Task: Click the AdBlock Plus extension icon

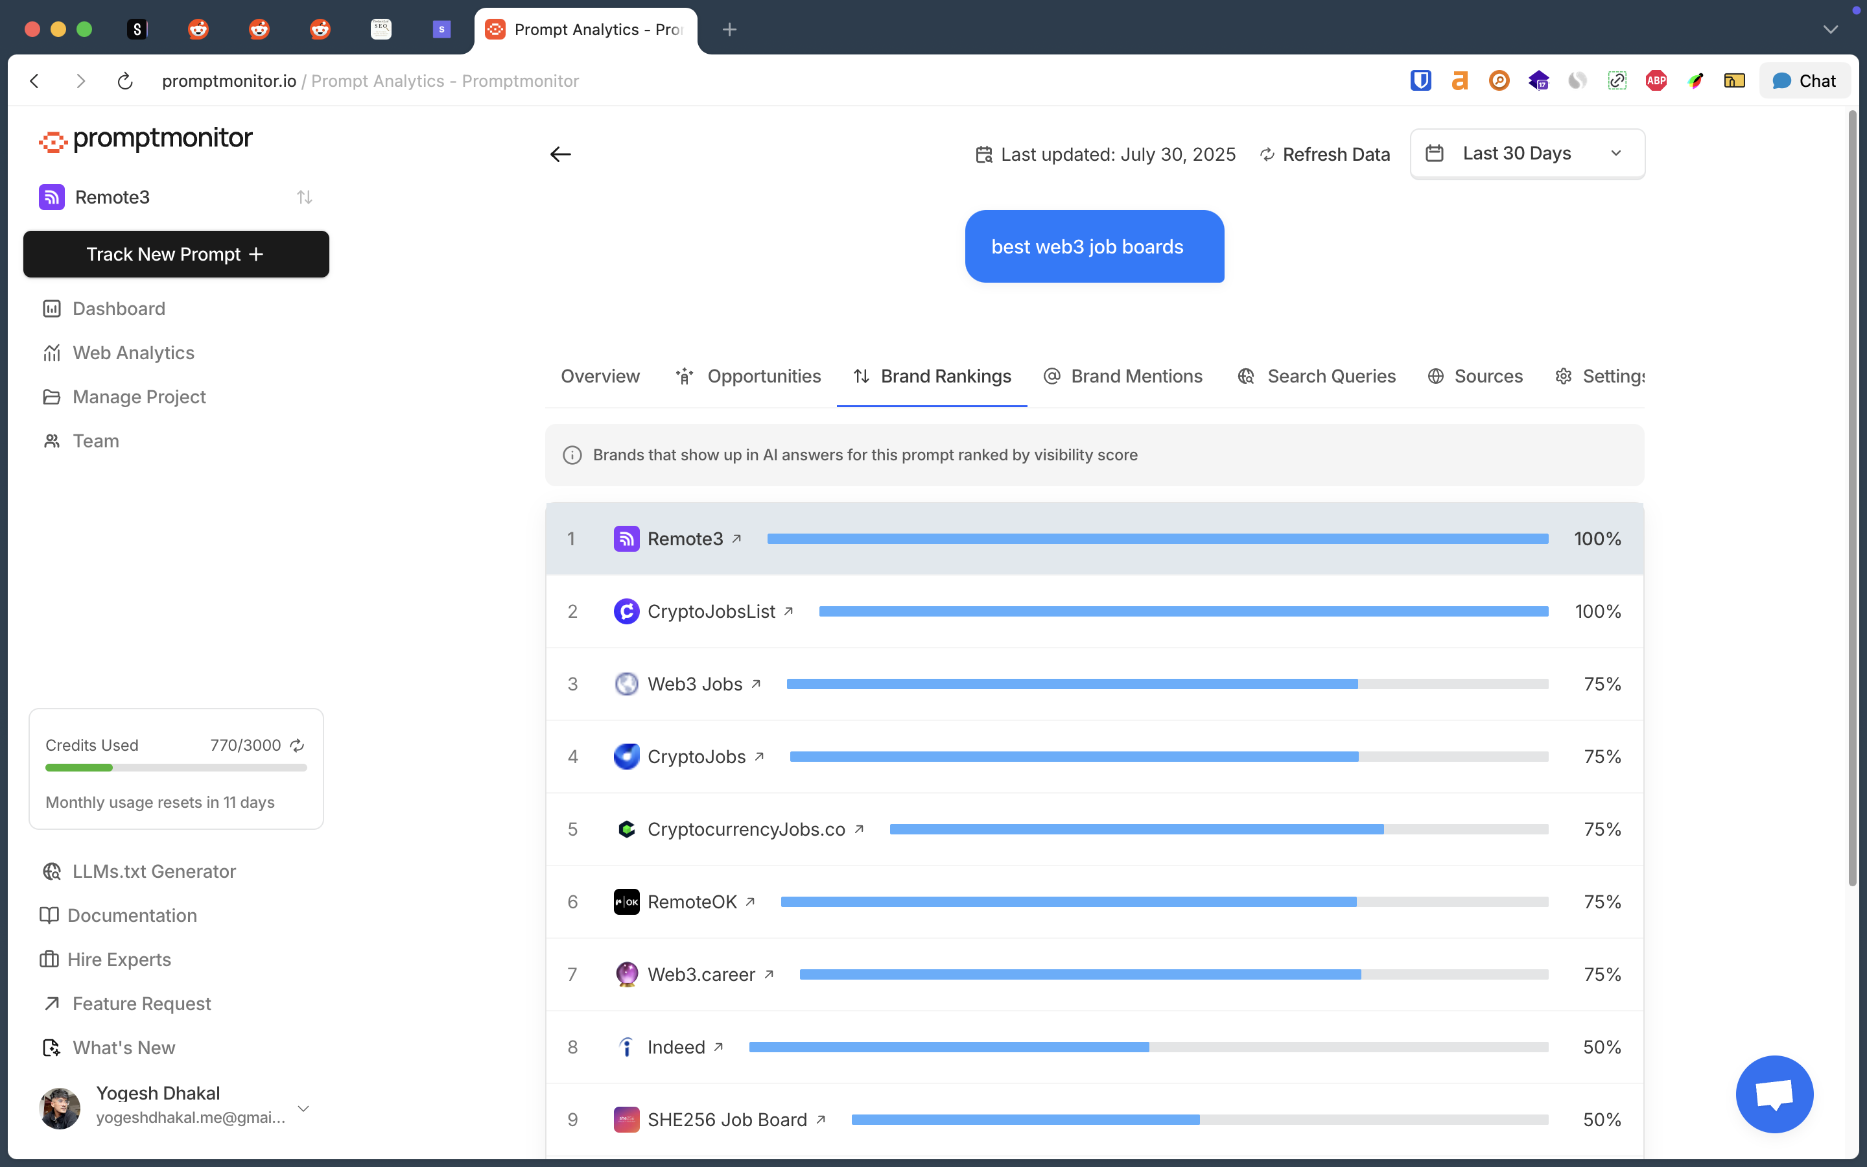Action: (x=1656, y=81)
